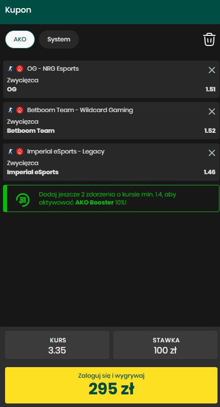The image size is (220, 407).
Task: Select the AKO coupon type
Action: tap(20, 39)
